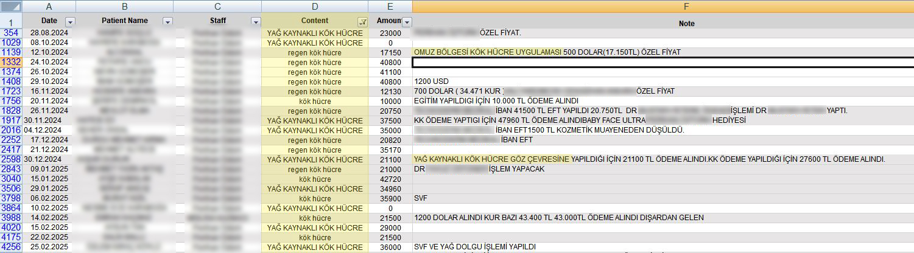The width and height of the screenshot is (914, 253).
Task: Select the note cell containing '1200 USD'
Action: click(x=663, y=81)
